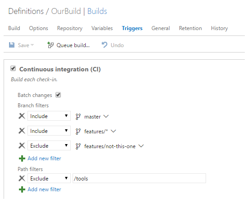This screenshot has width=248, height=202.
Task: Click Queue build... button text
Action: coord(73,45)
